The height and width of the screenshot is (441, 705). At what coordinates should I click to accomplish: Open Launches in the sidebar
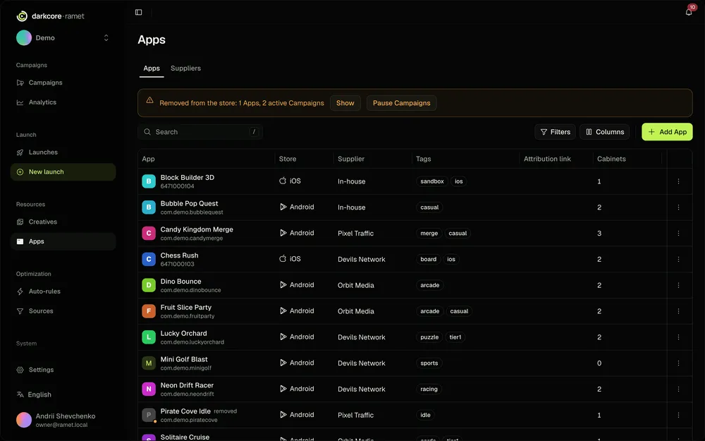pyautogui.click(x=63, y=152)
